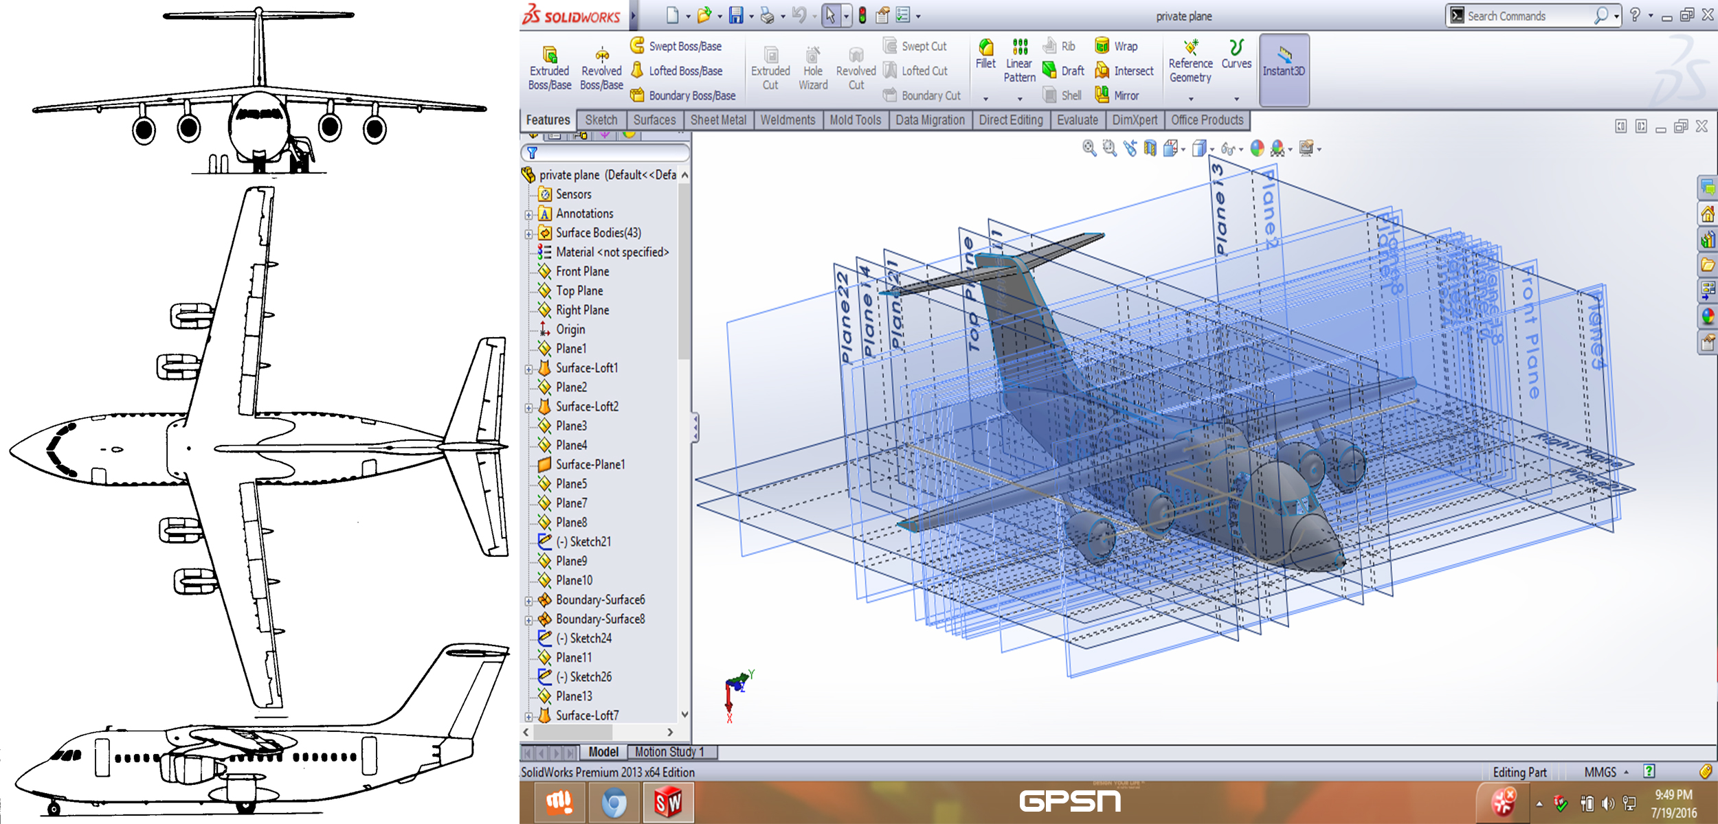This screenshot has height=824, width=1718.
Task: Click the Rebuild traffic light icon
Action: 862,15
